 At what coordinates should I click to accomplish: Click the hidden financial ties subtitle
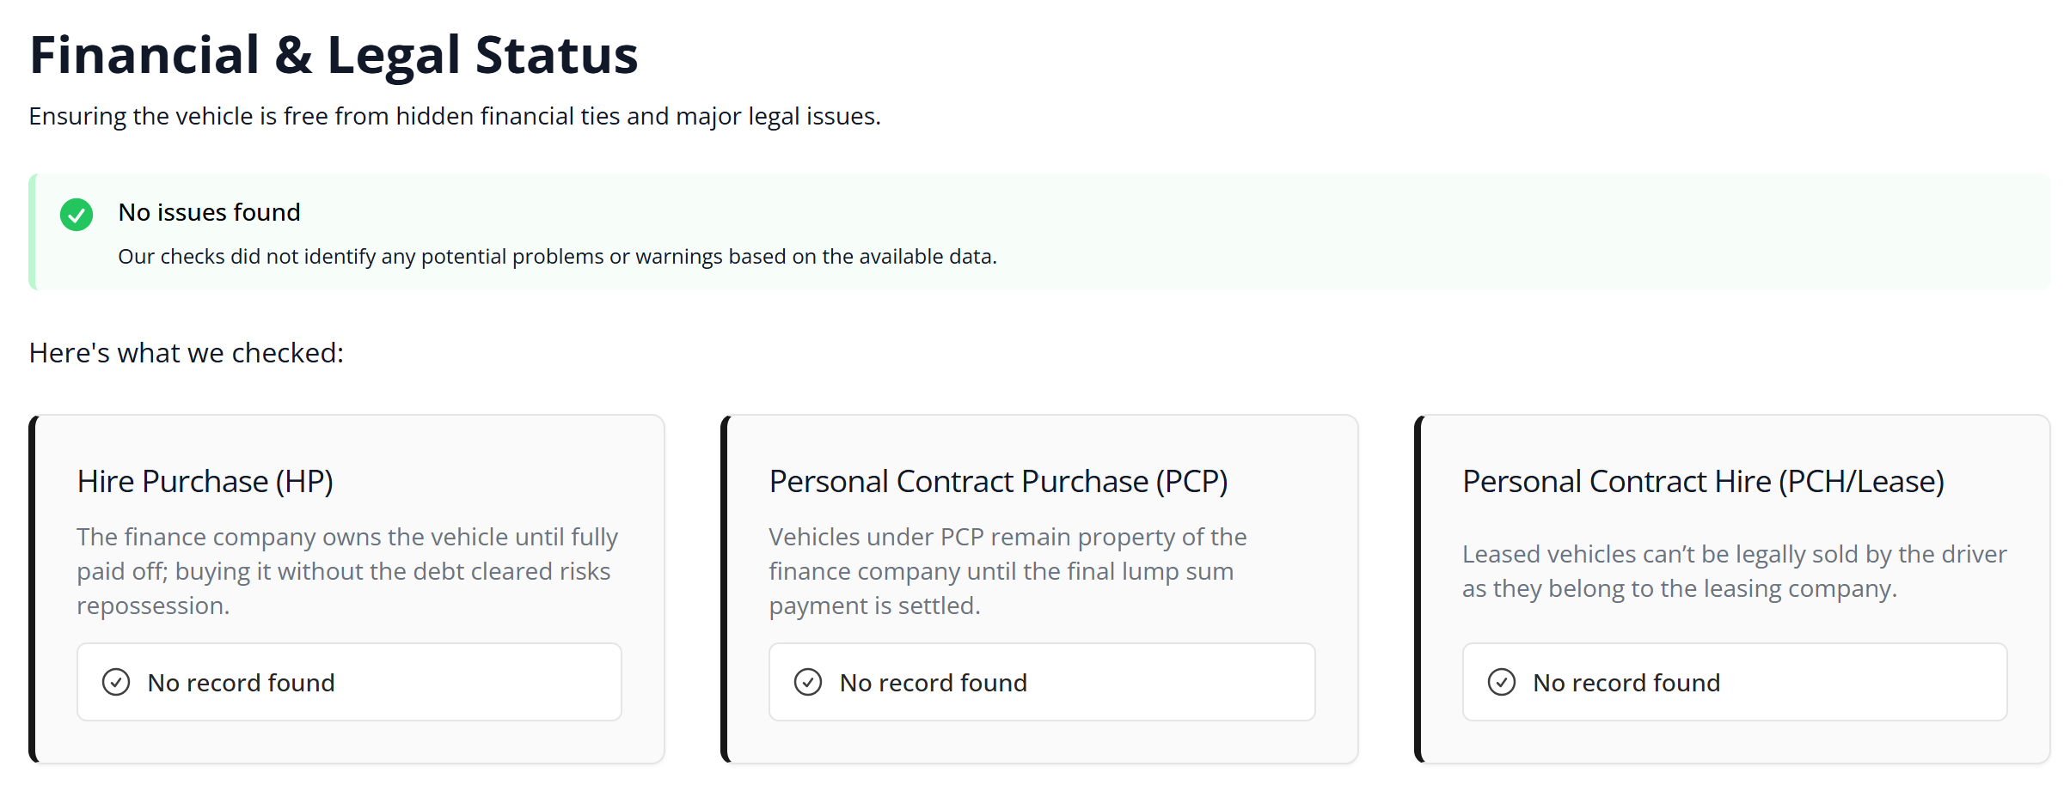(x=455, y=116)
